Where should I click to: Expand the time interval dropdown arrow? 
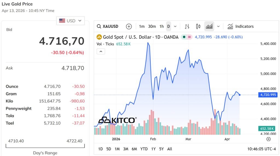point(175,26)
